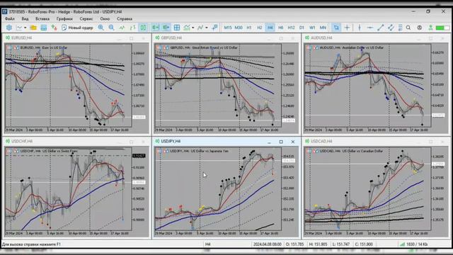Activate the GBPUSD,H4 chart title bar
The height and width of the screenshot is (255, 453).
pyautogui.click(x=226, y=38)
